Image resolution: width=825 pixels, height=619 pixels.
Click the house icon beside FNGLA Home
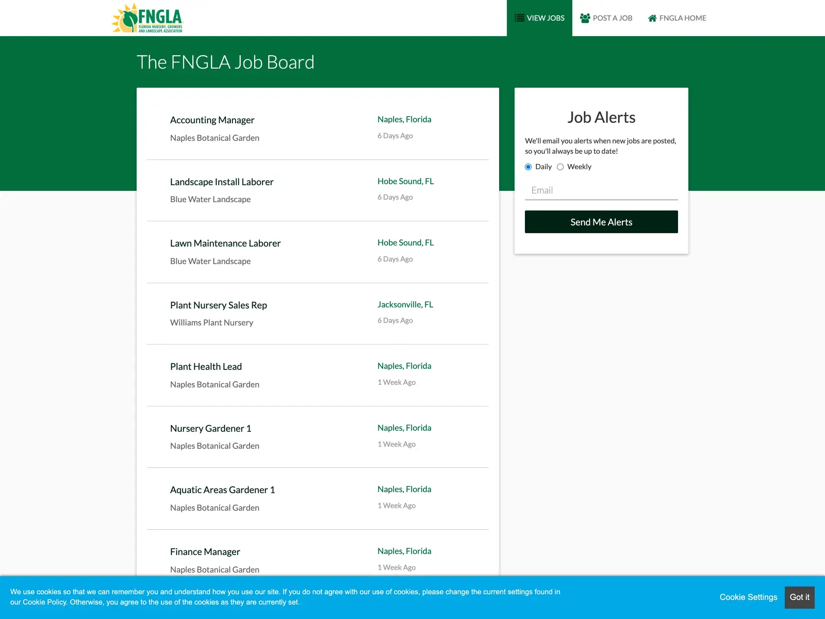652,18
